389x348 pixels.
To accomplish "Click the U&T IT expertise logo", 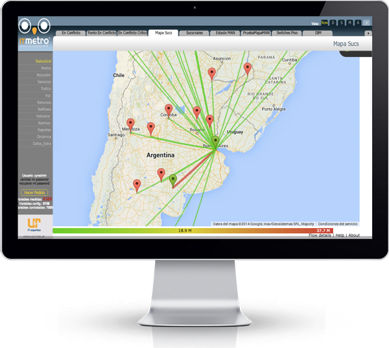I will click(34, 224).
